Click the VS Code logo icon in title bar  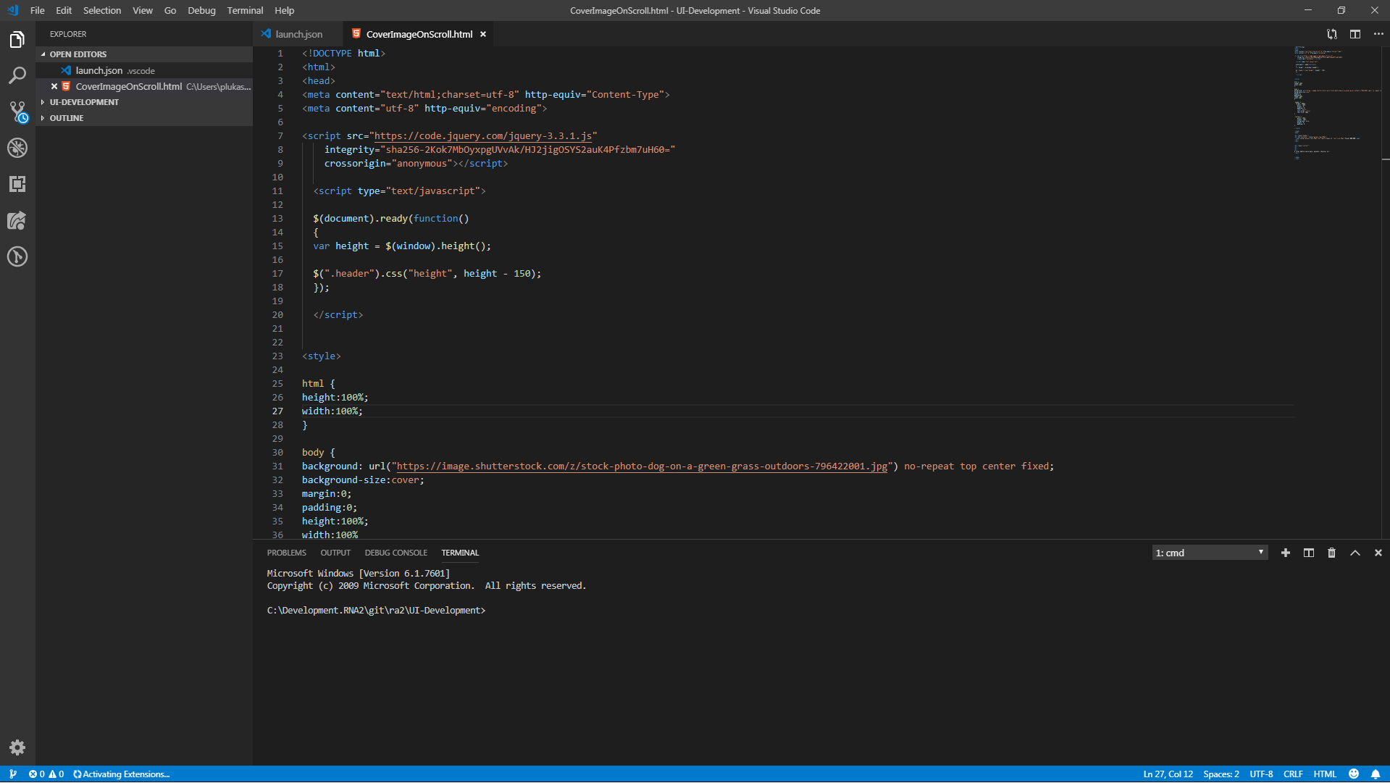pos(12,10)
